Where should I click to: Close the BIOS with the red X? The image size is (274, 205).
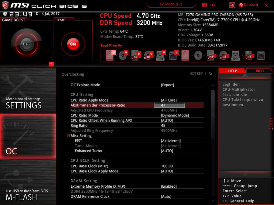pyautogui.click(x=266, y=5)
